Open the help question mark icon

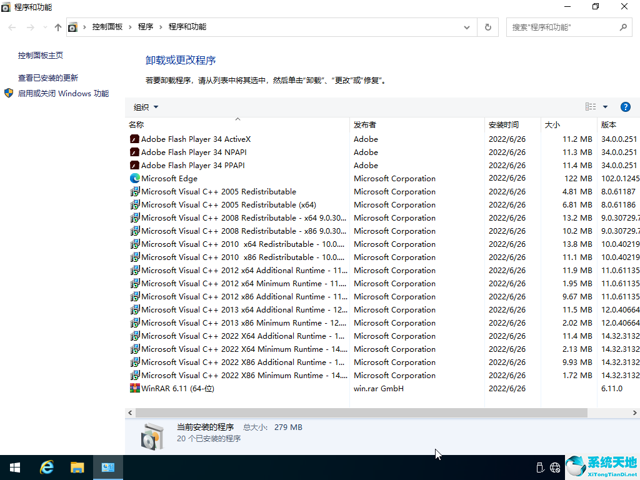pos(625,107)
